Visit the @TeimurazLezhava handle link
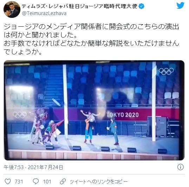189x187 pixels. tap(44, 13)
